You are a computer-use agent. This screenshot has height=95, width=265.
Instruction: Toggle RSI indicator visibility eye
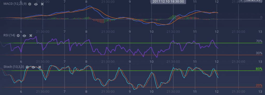tap(24, 35)
